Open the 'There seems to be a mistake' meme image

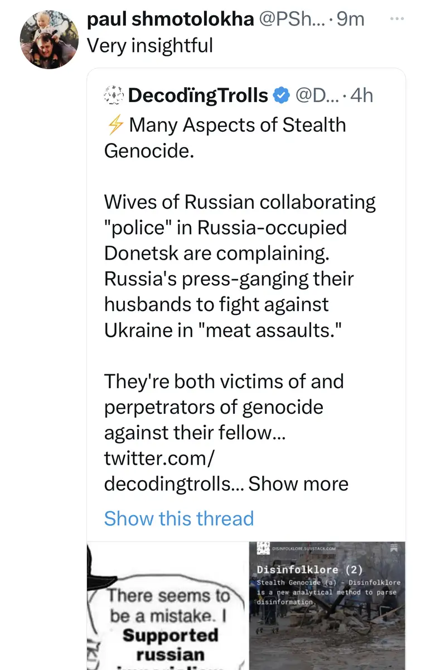pos(166,606)
